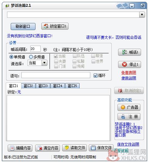
Task: Click the 喊话间隔 seconds input field
Action: (x=35, y=49)
